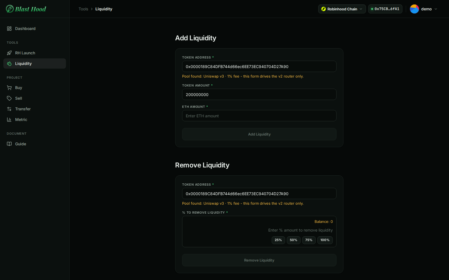Click the Sell tag icon
Image resolution: width=449 pixels, height=280 pixels.
[x=9, y=98]
